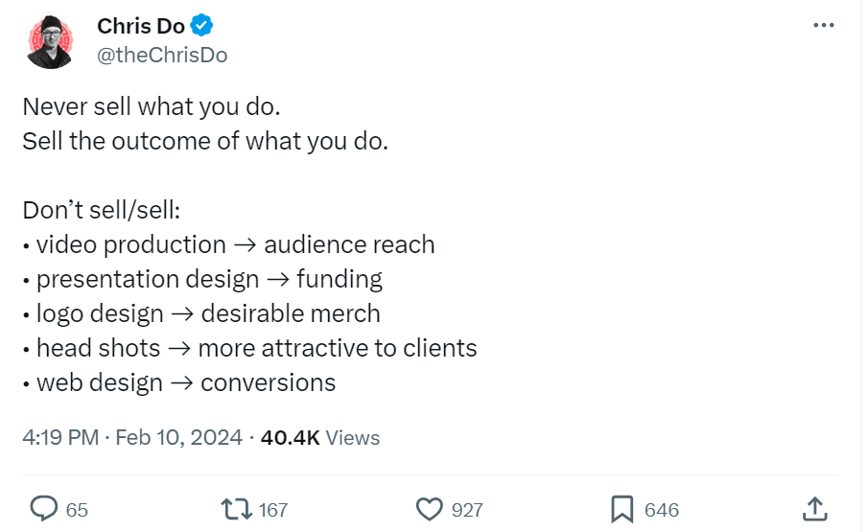This screenshot has height=532, width=868.
Task: Open the 4:19 PM timestamp link
Action: point(60,437)
